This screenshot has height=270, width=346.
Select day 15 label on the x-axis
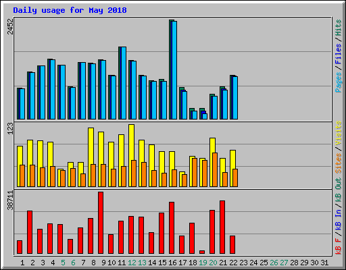pos(162,263)
